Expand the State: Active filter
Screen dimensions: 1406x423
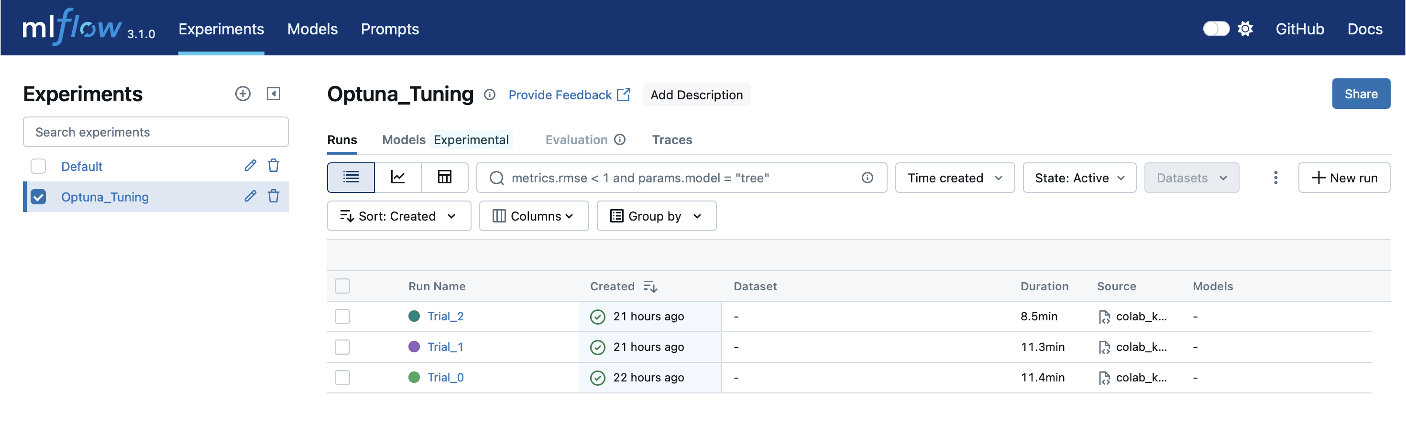click(1079, 178)
